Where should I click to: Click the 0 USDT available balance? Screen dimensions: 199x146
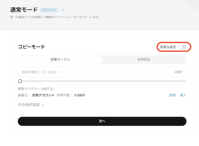tap(80, 95)
